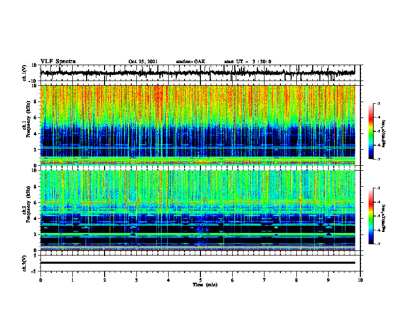Click the "start UT = 3 :30: 0" text
This screenshot has height=314, width=406.
(248, 62)
